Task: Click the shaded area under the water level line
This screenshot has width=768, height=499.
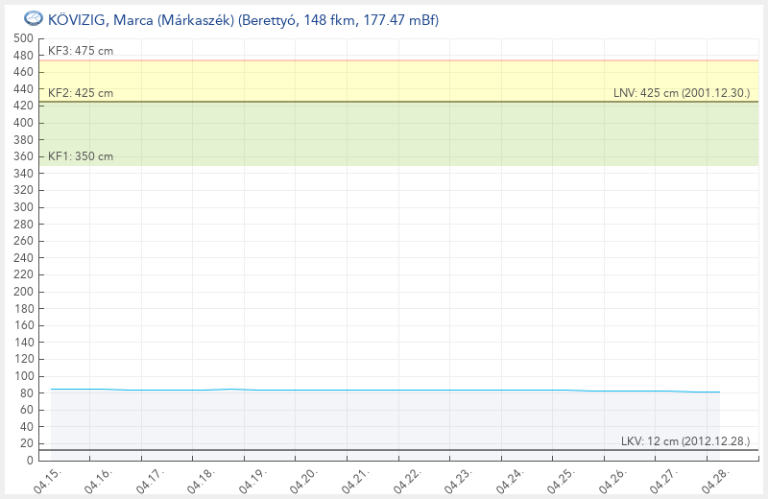Action: (384, 420)
